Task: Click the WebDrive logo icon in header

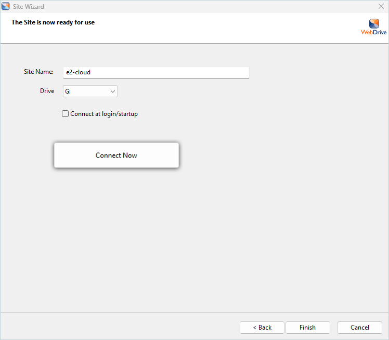Action: [374, 23]
